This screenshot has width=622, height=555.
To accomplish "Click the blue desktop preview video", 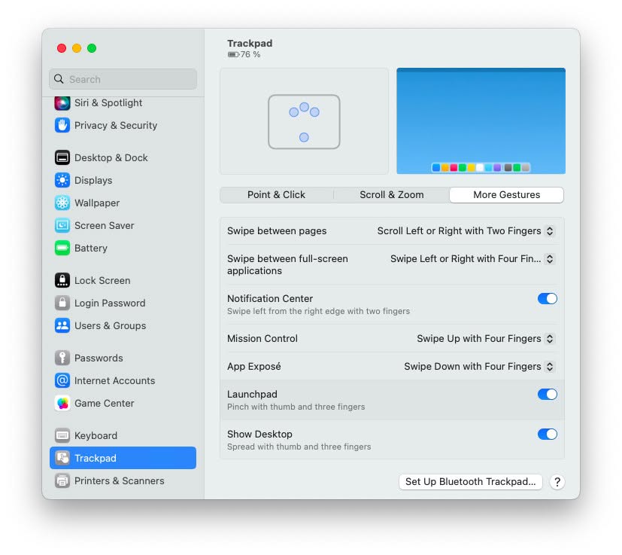I will point(481,121).
